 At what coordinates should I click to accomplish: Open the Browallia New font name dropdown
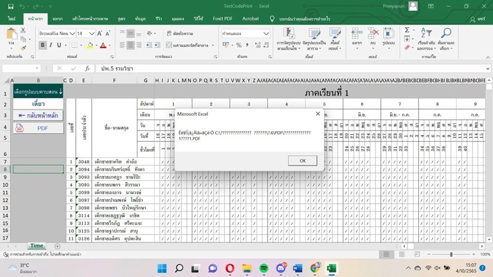tap(71, 33)
